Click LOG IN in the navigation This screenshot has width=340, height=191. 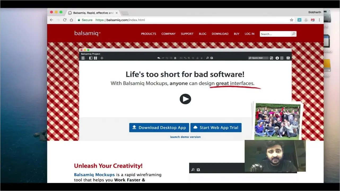[250, 34]
